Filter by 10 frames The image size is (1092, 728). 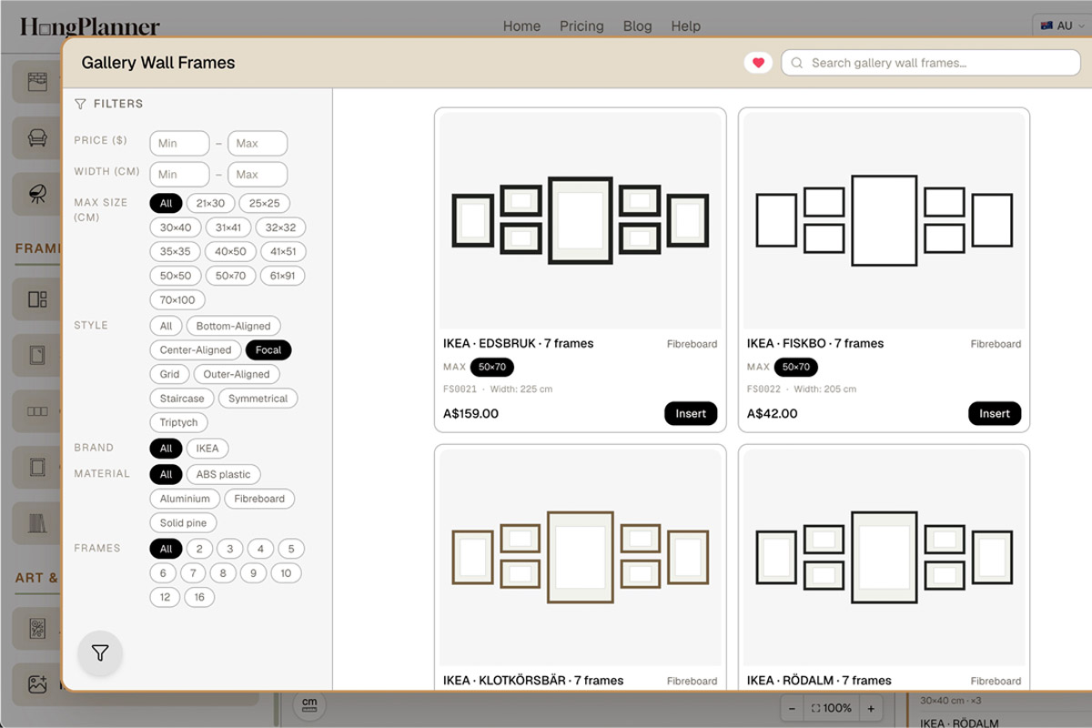coord(286,573)
